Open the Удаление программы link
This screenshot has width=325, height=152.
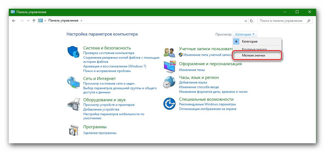click(100, 133)
